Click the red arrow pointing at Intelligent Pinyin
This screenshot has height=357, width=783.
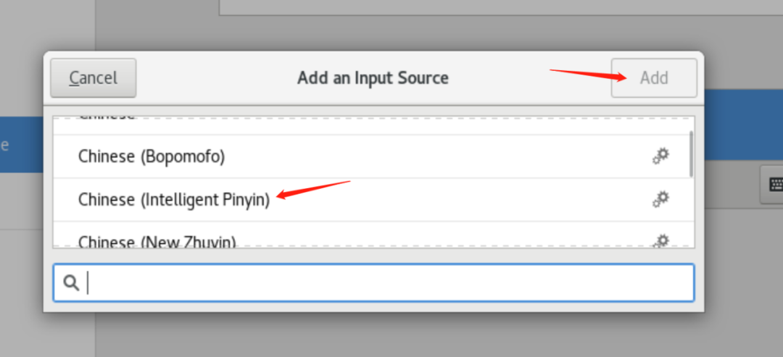coord(313,190)
